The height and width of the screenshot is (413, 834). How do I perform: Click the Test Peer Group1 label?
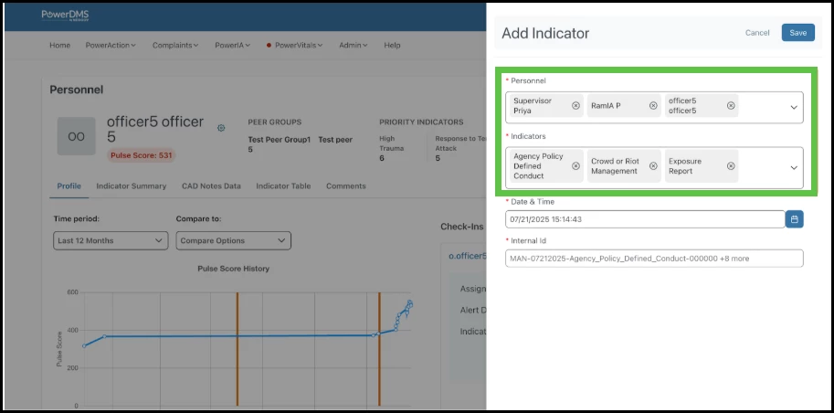279,140
